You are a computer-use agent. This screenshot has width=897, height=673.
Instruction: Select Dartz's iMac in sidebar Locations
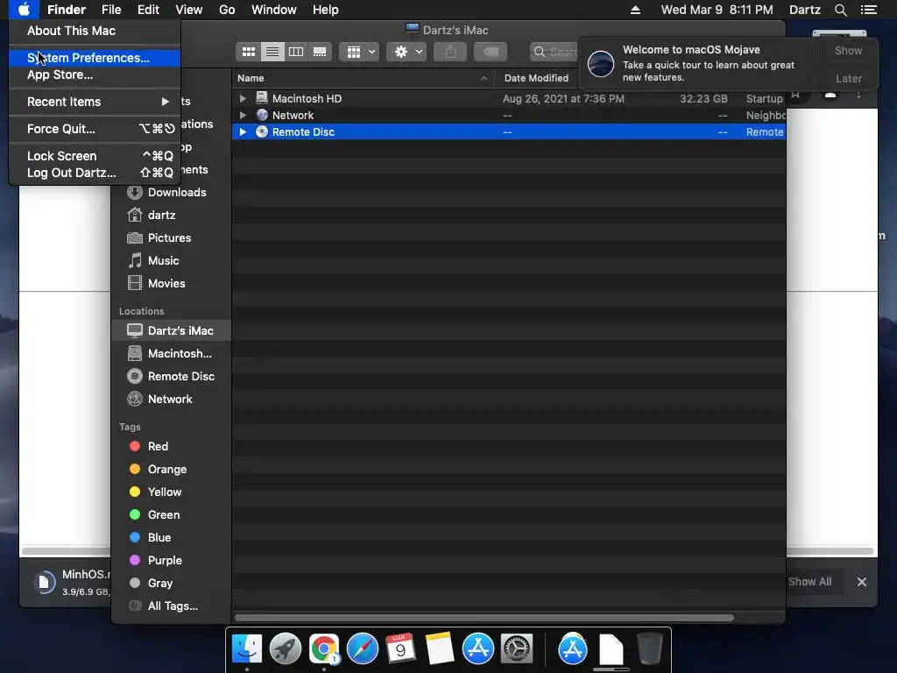tap(171, 330)
